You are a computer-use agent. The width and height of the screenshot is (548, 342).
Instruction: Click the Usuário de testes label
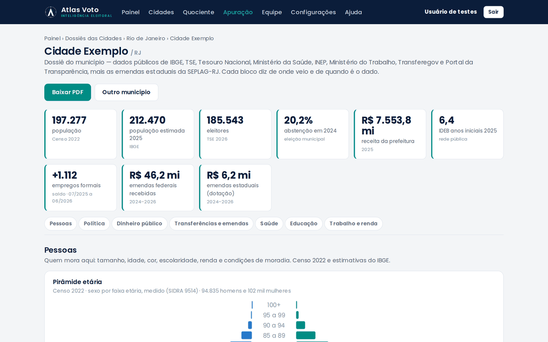(451, 12)
